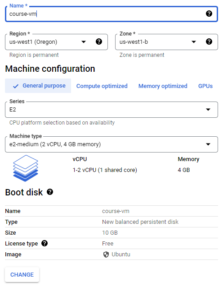
Task: Click the General purpose checkmark icon
Action: pos(16,86)
